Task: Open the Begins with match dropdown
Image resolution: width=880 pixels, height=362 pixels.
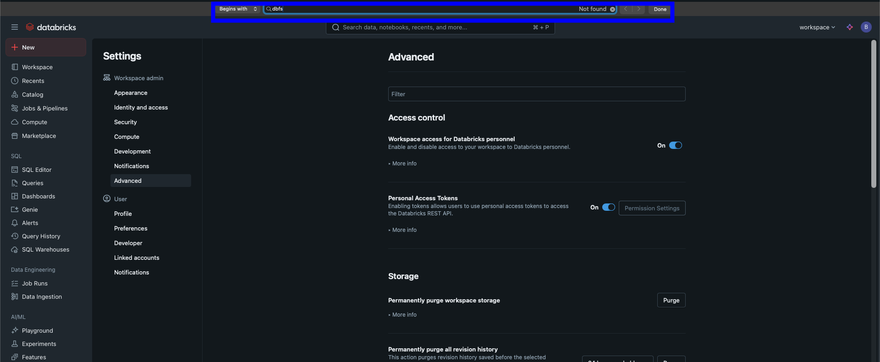Action: [x=237, y=9]
